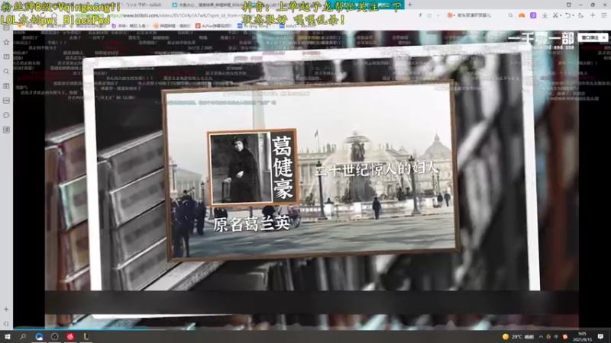Screen dimensions: 611x343
Task: Open Windows taskbar search
Action: (23, 336)
